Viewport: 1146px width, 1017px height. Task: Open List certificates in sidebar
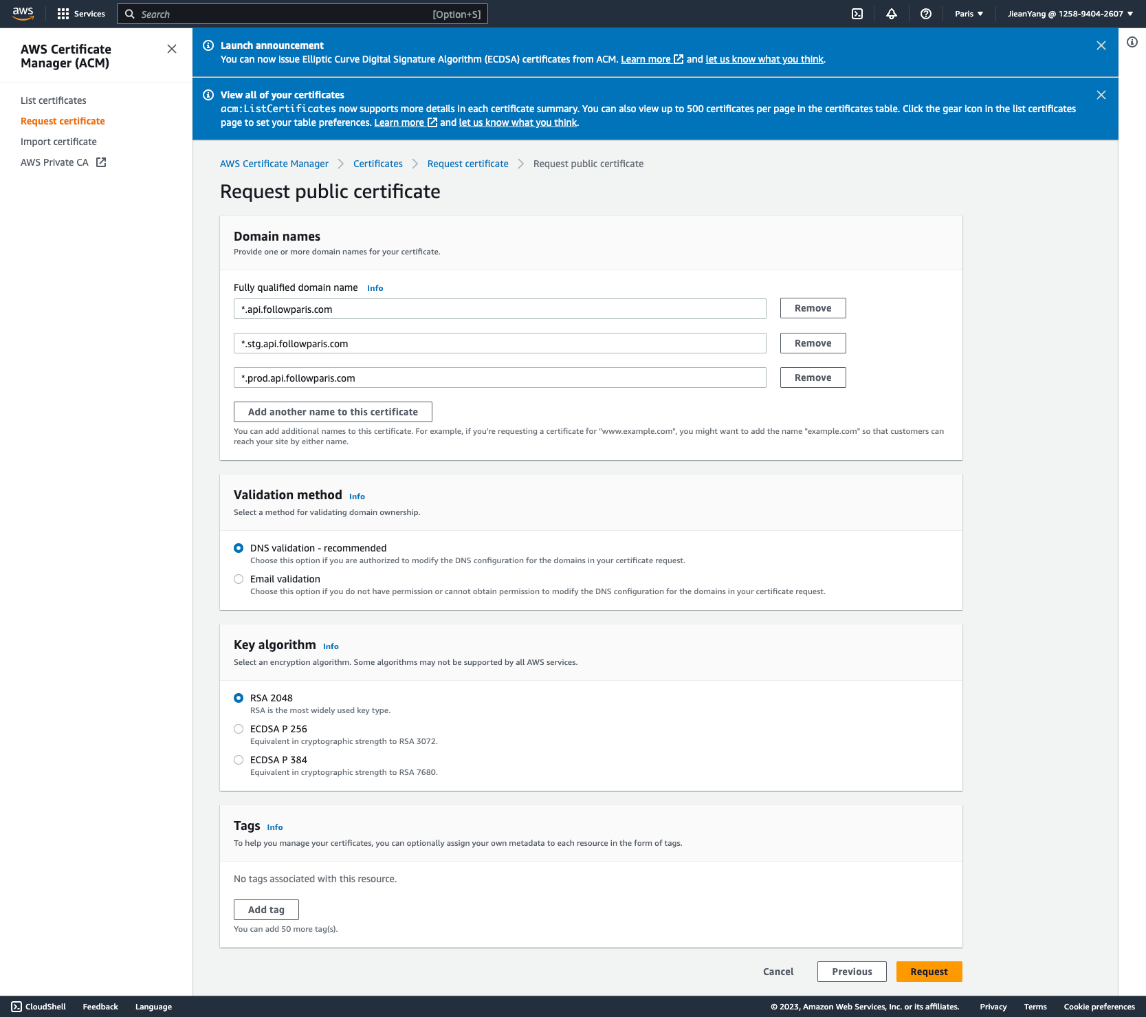(x=54, y=100)
